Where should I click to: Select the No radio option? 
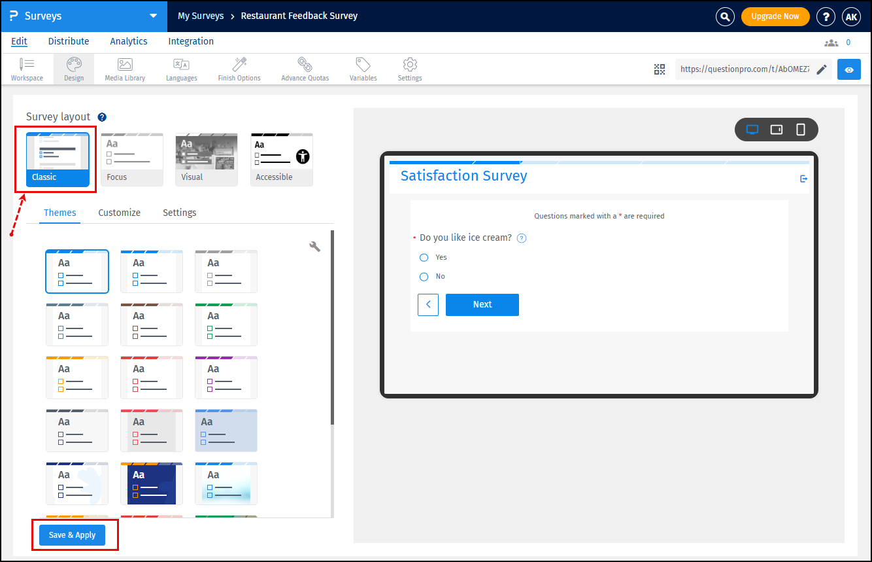pos(424,277)
